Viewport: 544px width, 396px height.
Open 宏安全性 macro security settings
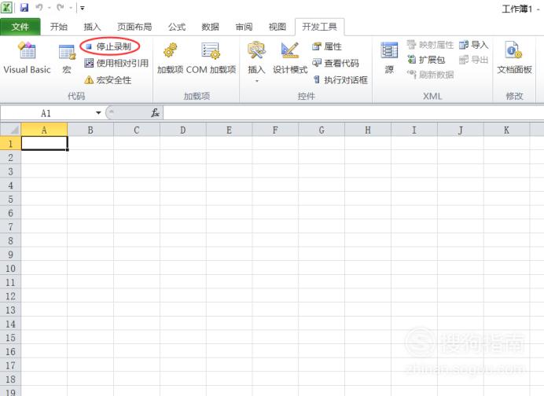point(108,80)
